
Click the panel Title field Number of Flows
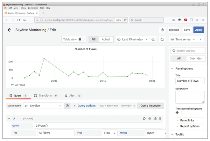click(x=190, y=81)
